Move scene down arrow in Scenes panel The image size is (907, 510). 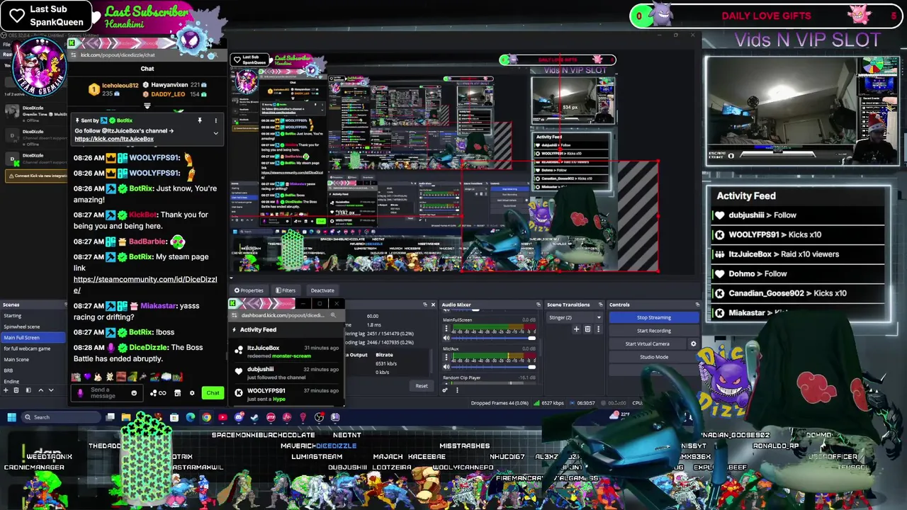[x=51, y=390]
